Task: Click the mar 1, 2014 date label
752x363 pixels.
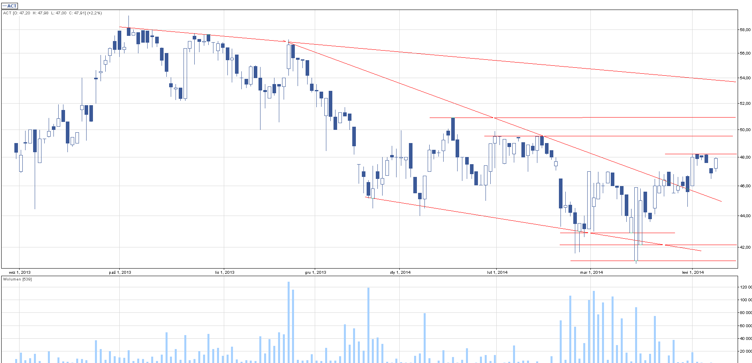Action: point(591,273)
